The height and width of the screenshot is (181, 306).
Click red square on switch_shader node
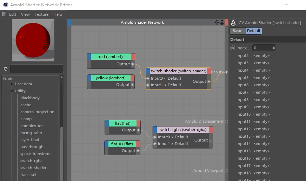point(209,71)
